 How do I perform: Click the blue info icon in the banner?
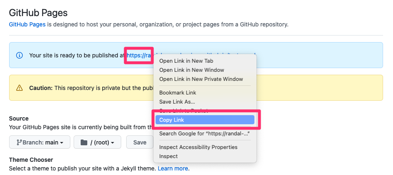point(19,55)
